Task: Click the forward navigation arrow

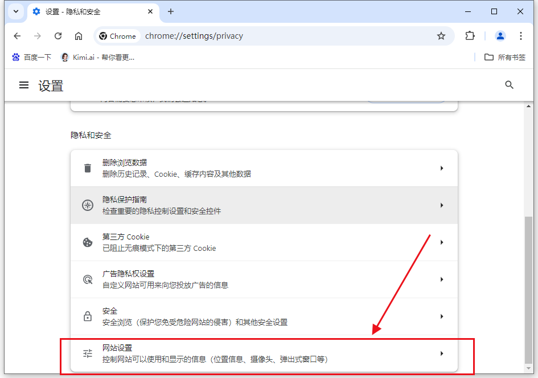Action: click(x=38, y=36)
